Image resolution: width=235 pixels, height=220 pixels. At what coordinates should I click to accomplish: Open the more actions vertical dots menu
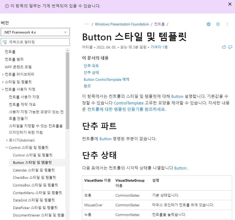tap(227, 24)
